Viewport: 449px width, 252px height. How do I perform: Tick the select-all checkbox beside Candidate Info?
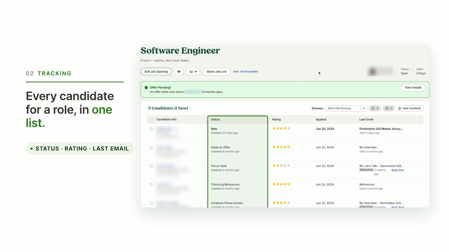(x=151, y=120)
